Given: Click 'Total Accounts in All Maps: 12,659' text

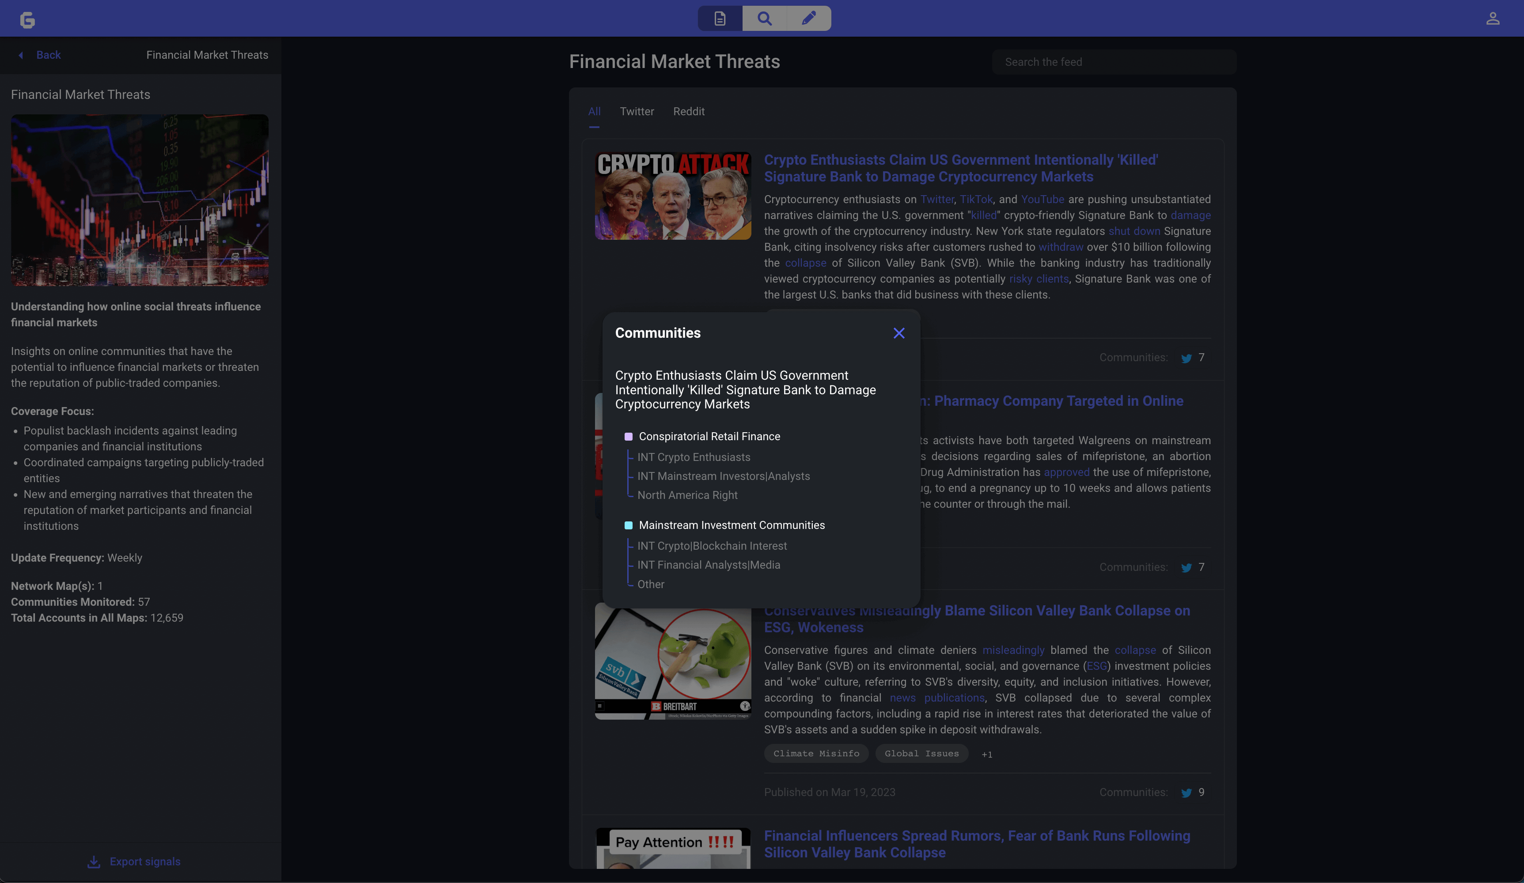Looking at the screenshot, I should pyautogui.click(x=97, y=618).
